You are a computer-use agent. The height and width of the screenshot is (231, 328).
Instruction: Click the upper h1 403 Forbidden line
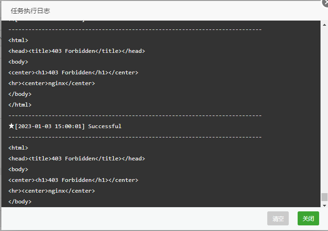[x=73, y=72]
